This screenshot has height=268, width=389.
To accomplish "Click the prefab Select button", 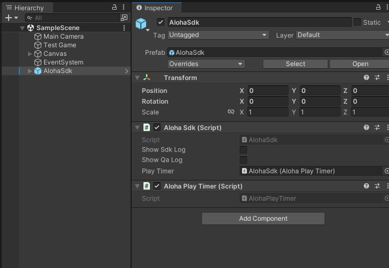I will click(x=295, y=64).
